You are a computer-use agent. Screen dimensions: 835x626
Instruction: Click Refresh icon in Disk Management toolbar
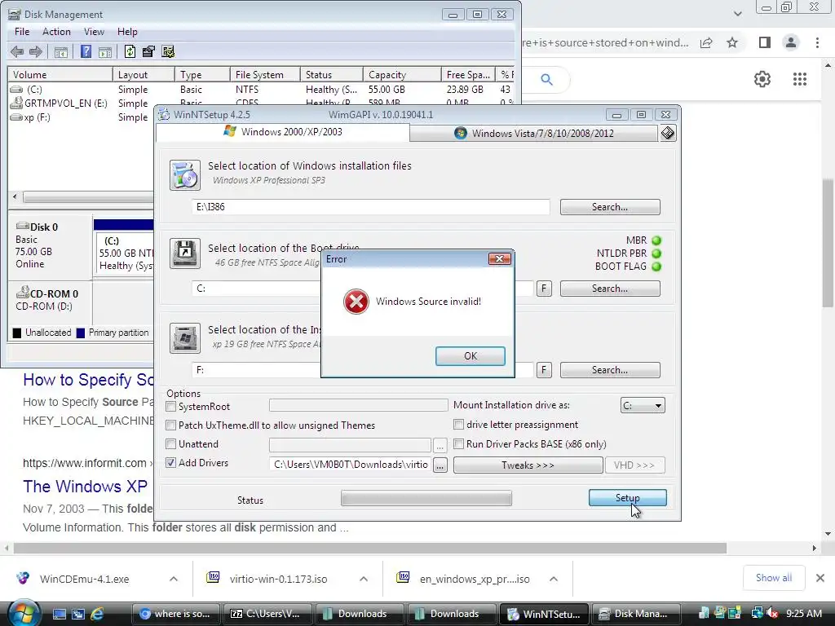130,51
